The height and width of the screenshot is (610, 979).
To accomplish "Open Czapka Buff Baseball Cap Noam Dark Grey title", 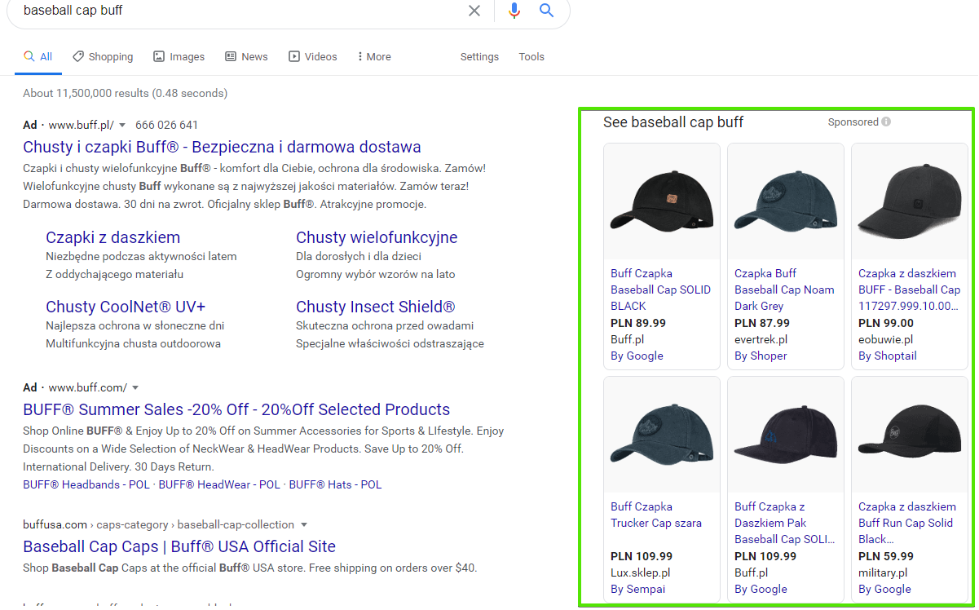I will pos(784,290).
